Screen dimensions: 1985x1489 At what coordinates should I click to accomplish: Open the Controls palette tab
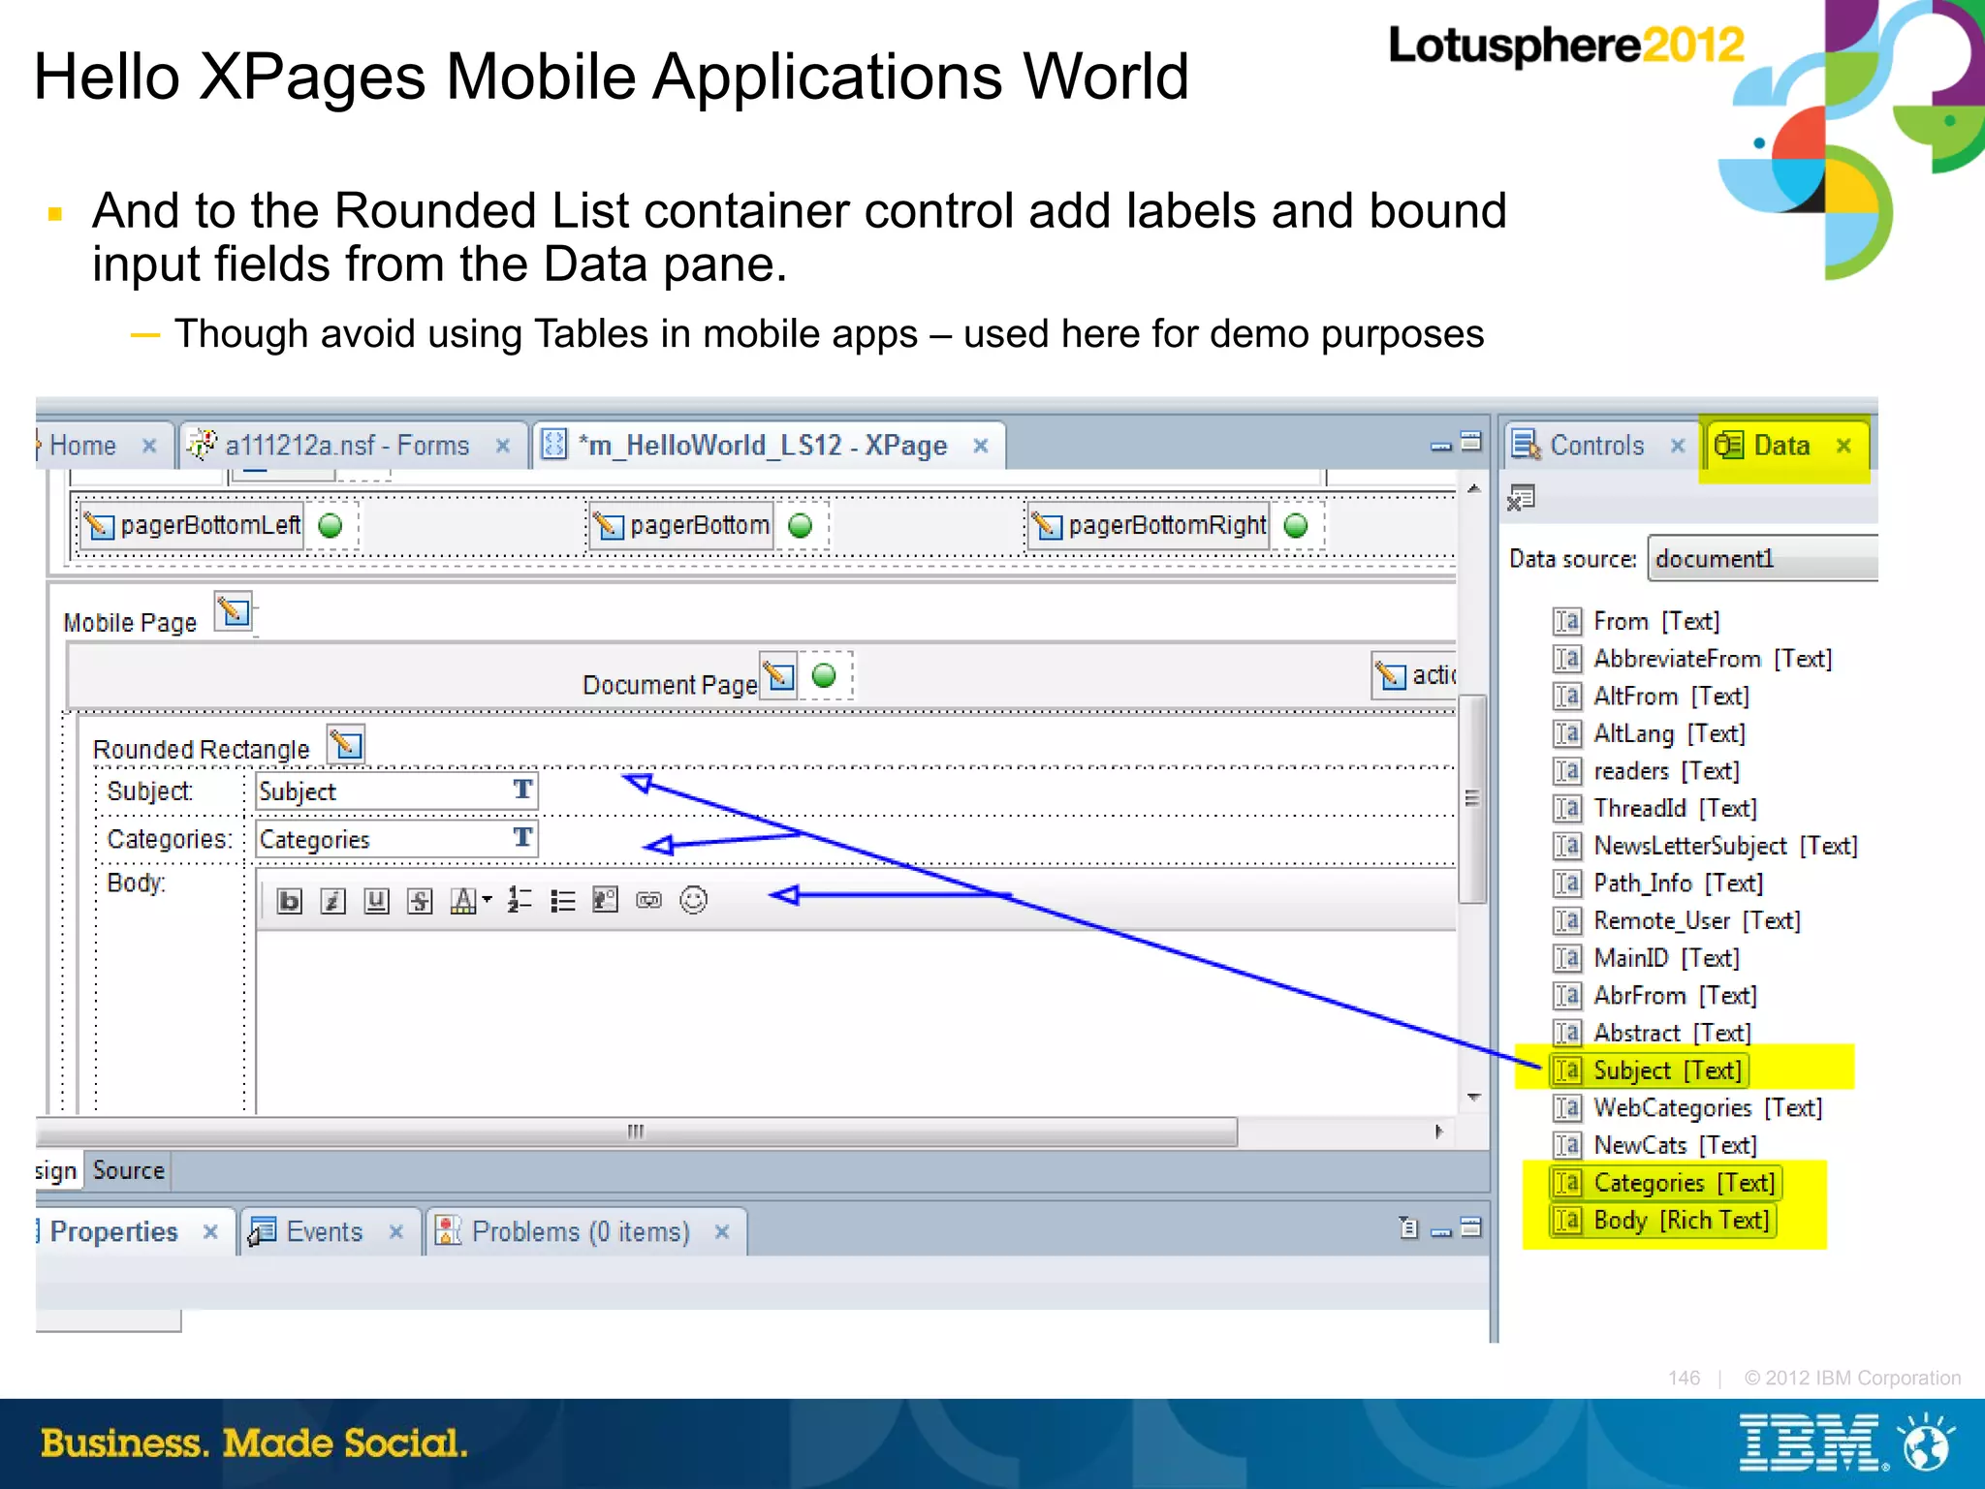click(x=1597, y=446)
